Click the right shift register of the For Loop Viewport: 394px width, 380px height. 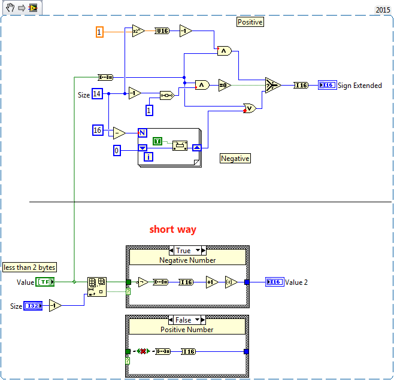pyautogui.click(x=196, y=148)
